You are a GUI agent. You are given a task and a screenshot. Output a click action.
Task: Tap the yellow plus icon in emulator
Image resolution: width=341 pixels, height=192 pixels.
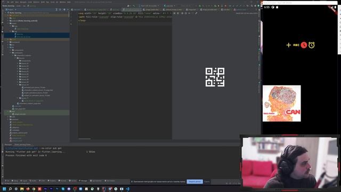[x=288, y=45]
